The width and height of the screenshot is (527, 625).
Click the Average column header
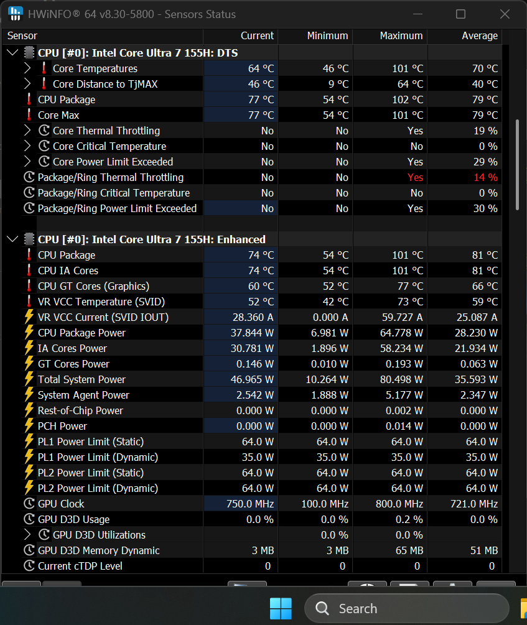(x=465, y=36)
